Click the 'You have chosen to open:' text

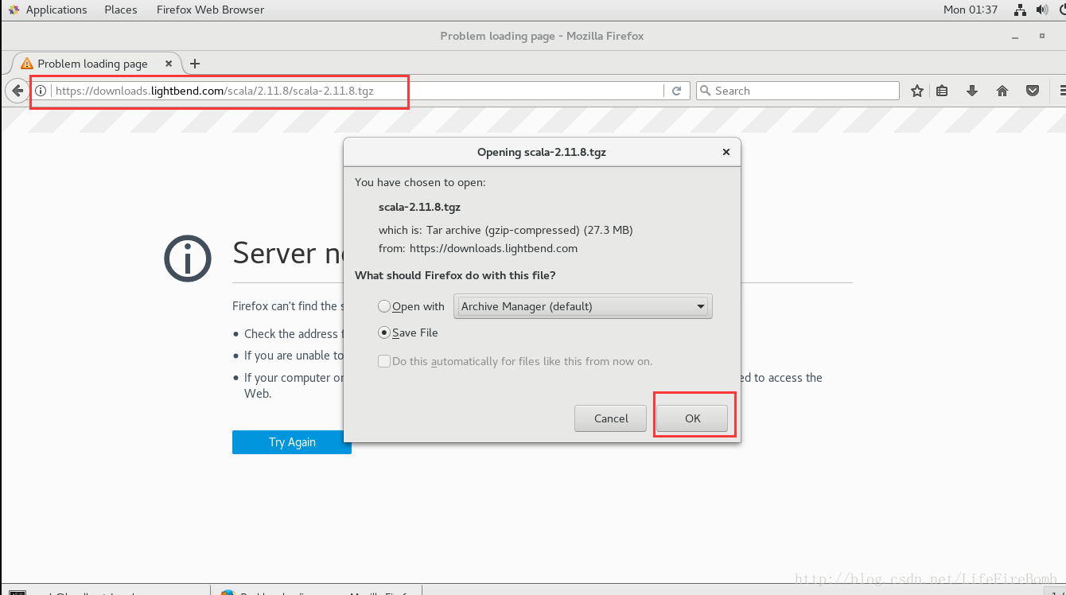pyautogui.click(x=420, y=182)
